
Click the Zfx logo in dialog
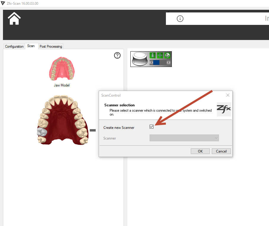pos(224,109)
